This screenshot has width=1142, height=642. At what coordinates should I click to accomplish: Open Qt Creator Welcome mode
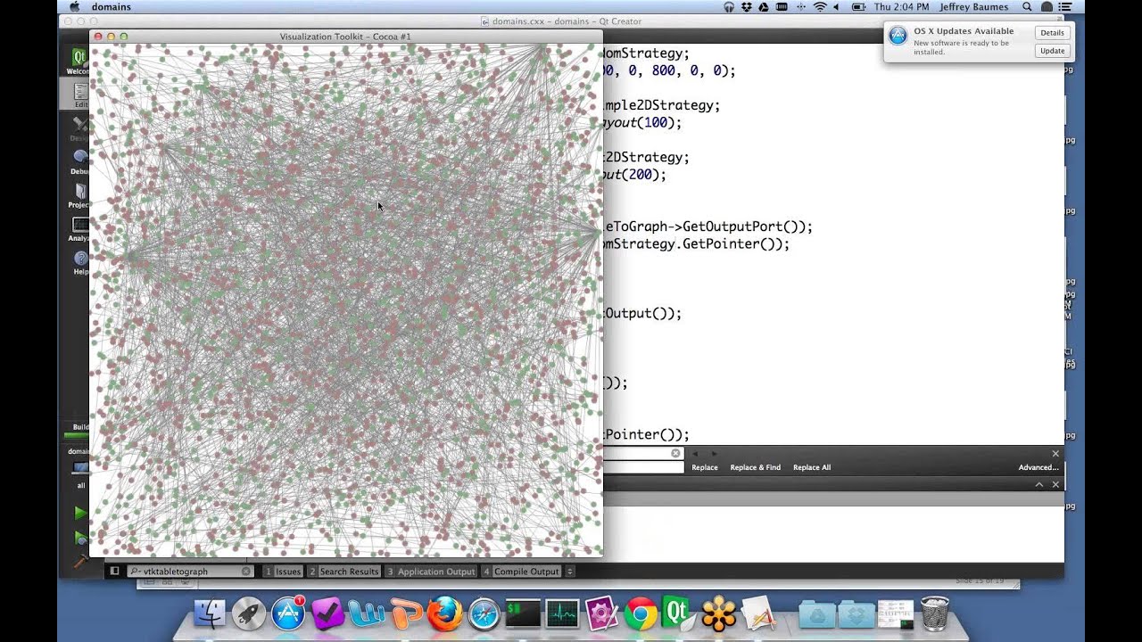(79, 61)
